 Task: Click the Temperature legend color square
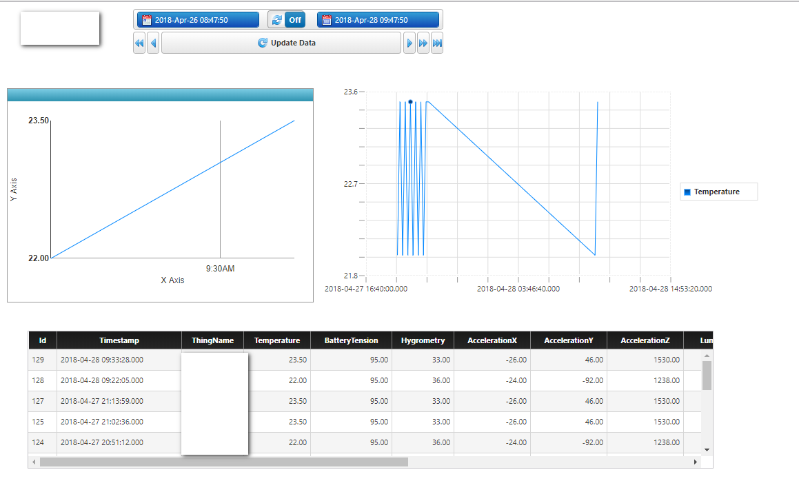687,192
